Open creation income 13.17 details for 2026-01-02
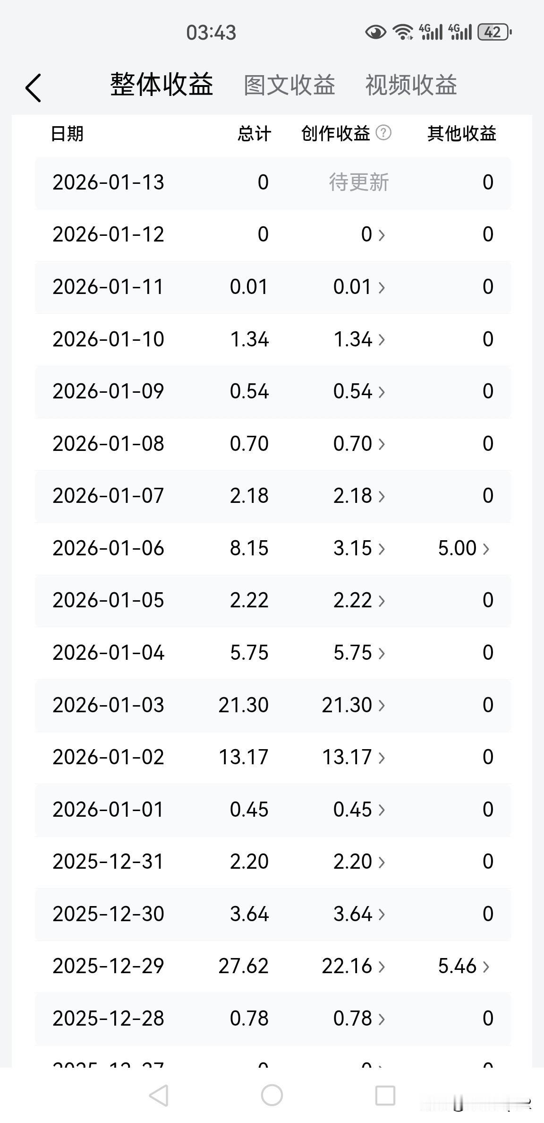 coord(354,757)
